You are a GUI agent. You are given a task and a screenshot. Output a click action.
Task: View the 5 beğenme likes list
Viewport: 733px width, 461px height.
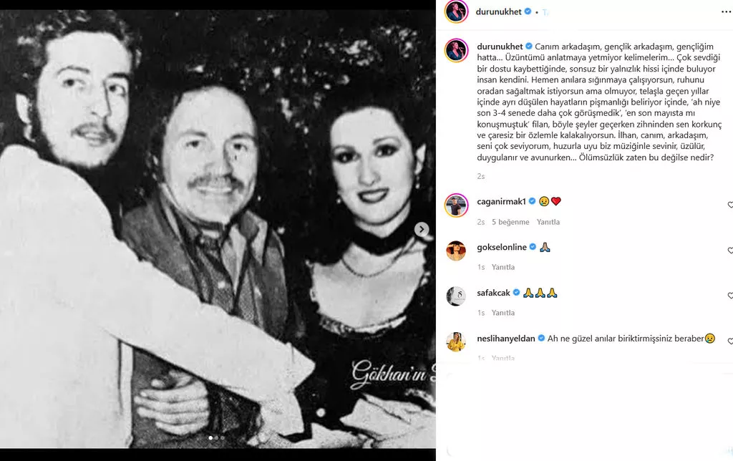pos(510,222)
